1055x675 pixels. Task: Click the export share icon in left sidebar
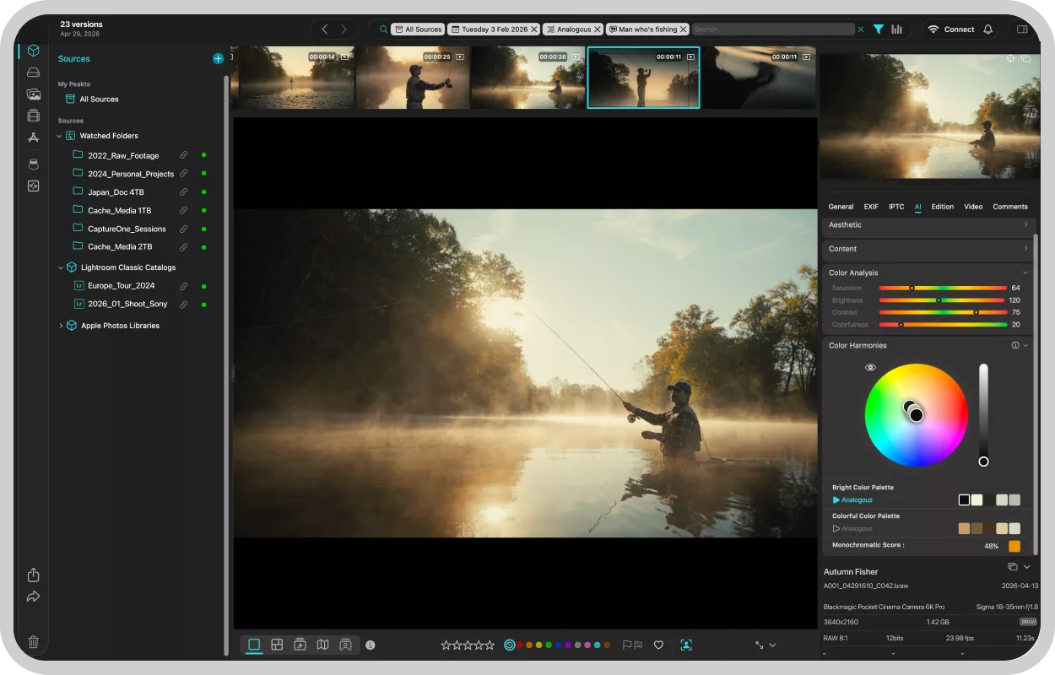pyautogui.click(x=34, y=575)
